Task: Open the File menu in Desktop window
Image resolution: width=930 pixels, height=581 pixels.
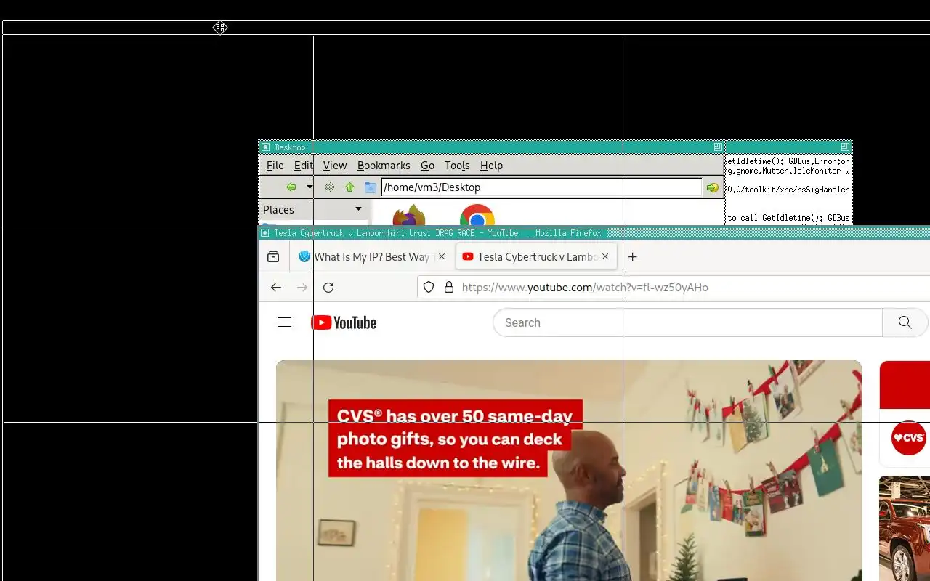Action: click(x=275, y=166)
